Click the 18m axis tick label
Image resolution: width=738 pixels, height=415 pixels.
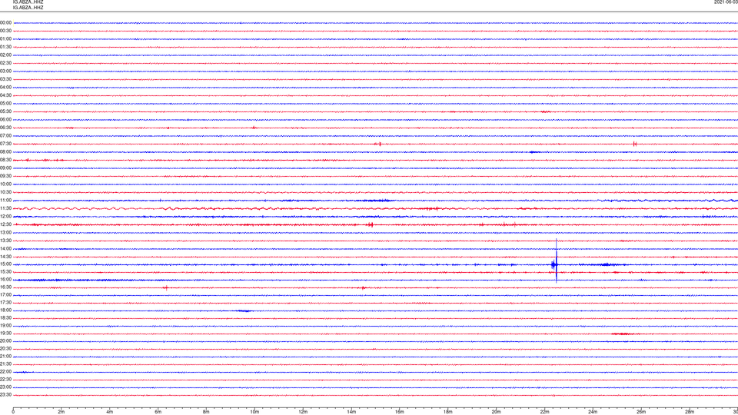[448, 412]
